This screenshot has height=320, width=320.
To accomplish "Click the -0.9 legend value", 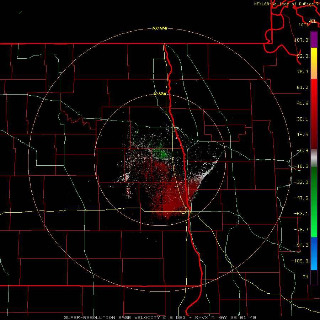I will (303, 151).
